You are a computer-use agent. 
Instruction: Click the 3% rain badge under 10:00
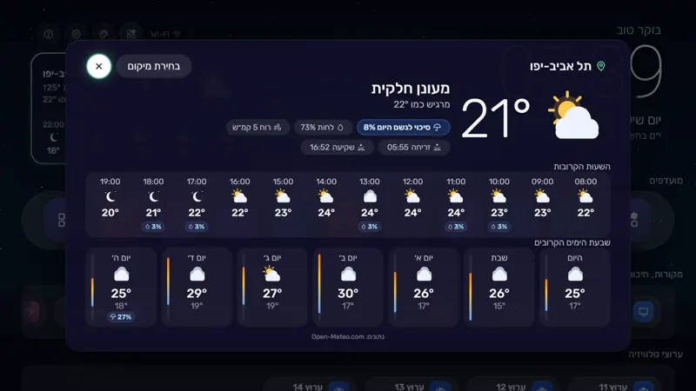pos(499,227)
